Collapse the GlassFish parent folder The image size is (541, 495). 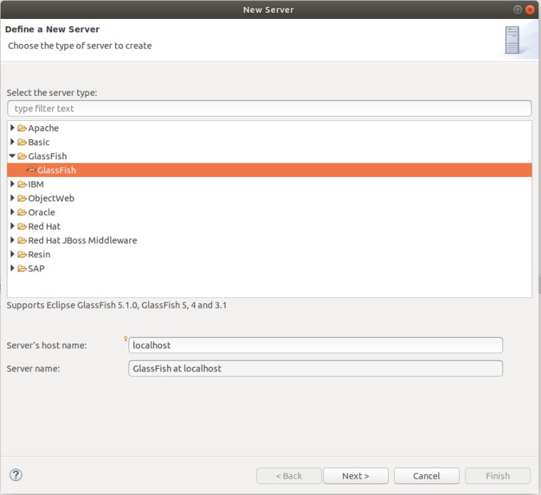12,156
